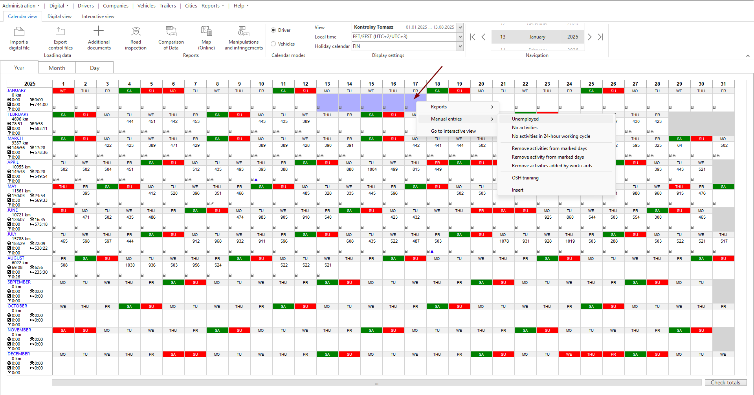The width and height of the screenshot is (754, 395).
Task: Choose No activities in 24-hour working cycle
Action: (x=556, y=136)
